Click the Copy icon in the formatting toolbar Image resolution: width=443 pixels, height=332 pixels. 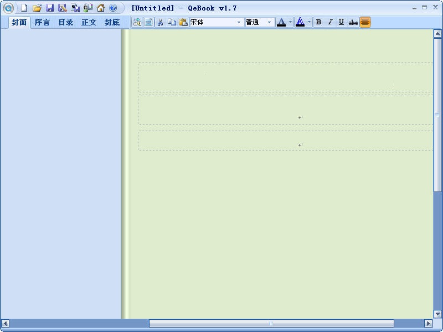pyautogui.click(x=172, y=22)
